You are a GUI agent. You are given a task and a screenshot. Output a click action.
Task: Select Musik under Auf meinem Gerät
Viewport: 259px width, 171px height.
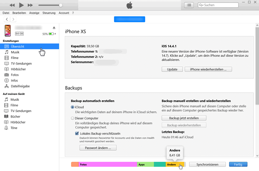tap(29, 99)
